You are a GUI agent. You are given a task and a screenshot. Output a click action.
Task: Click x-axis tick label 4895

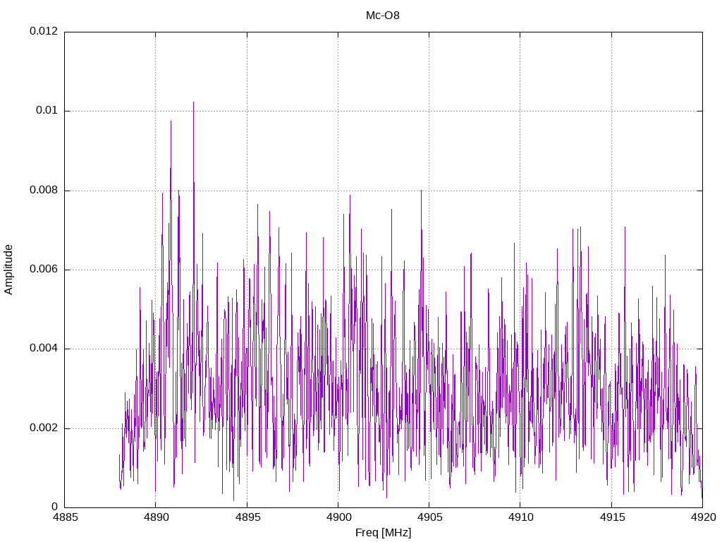point(247,517)
